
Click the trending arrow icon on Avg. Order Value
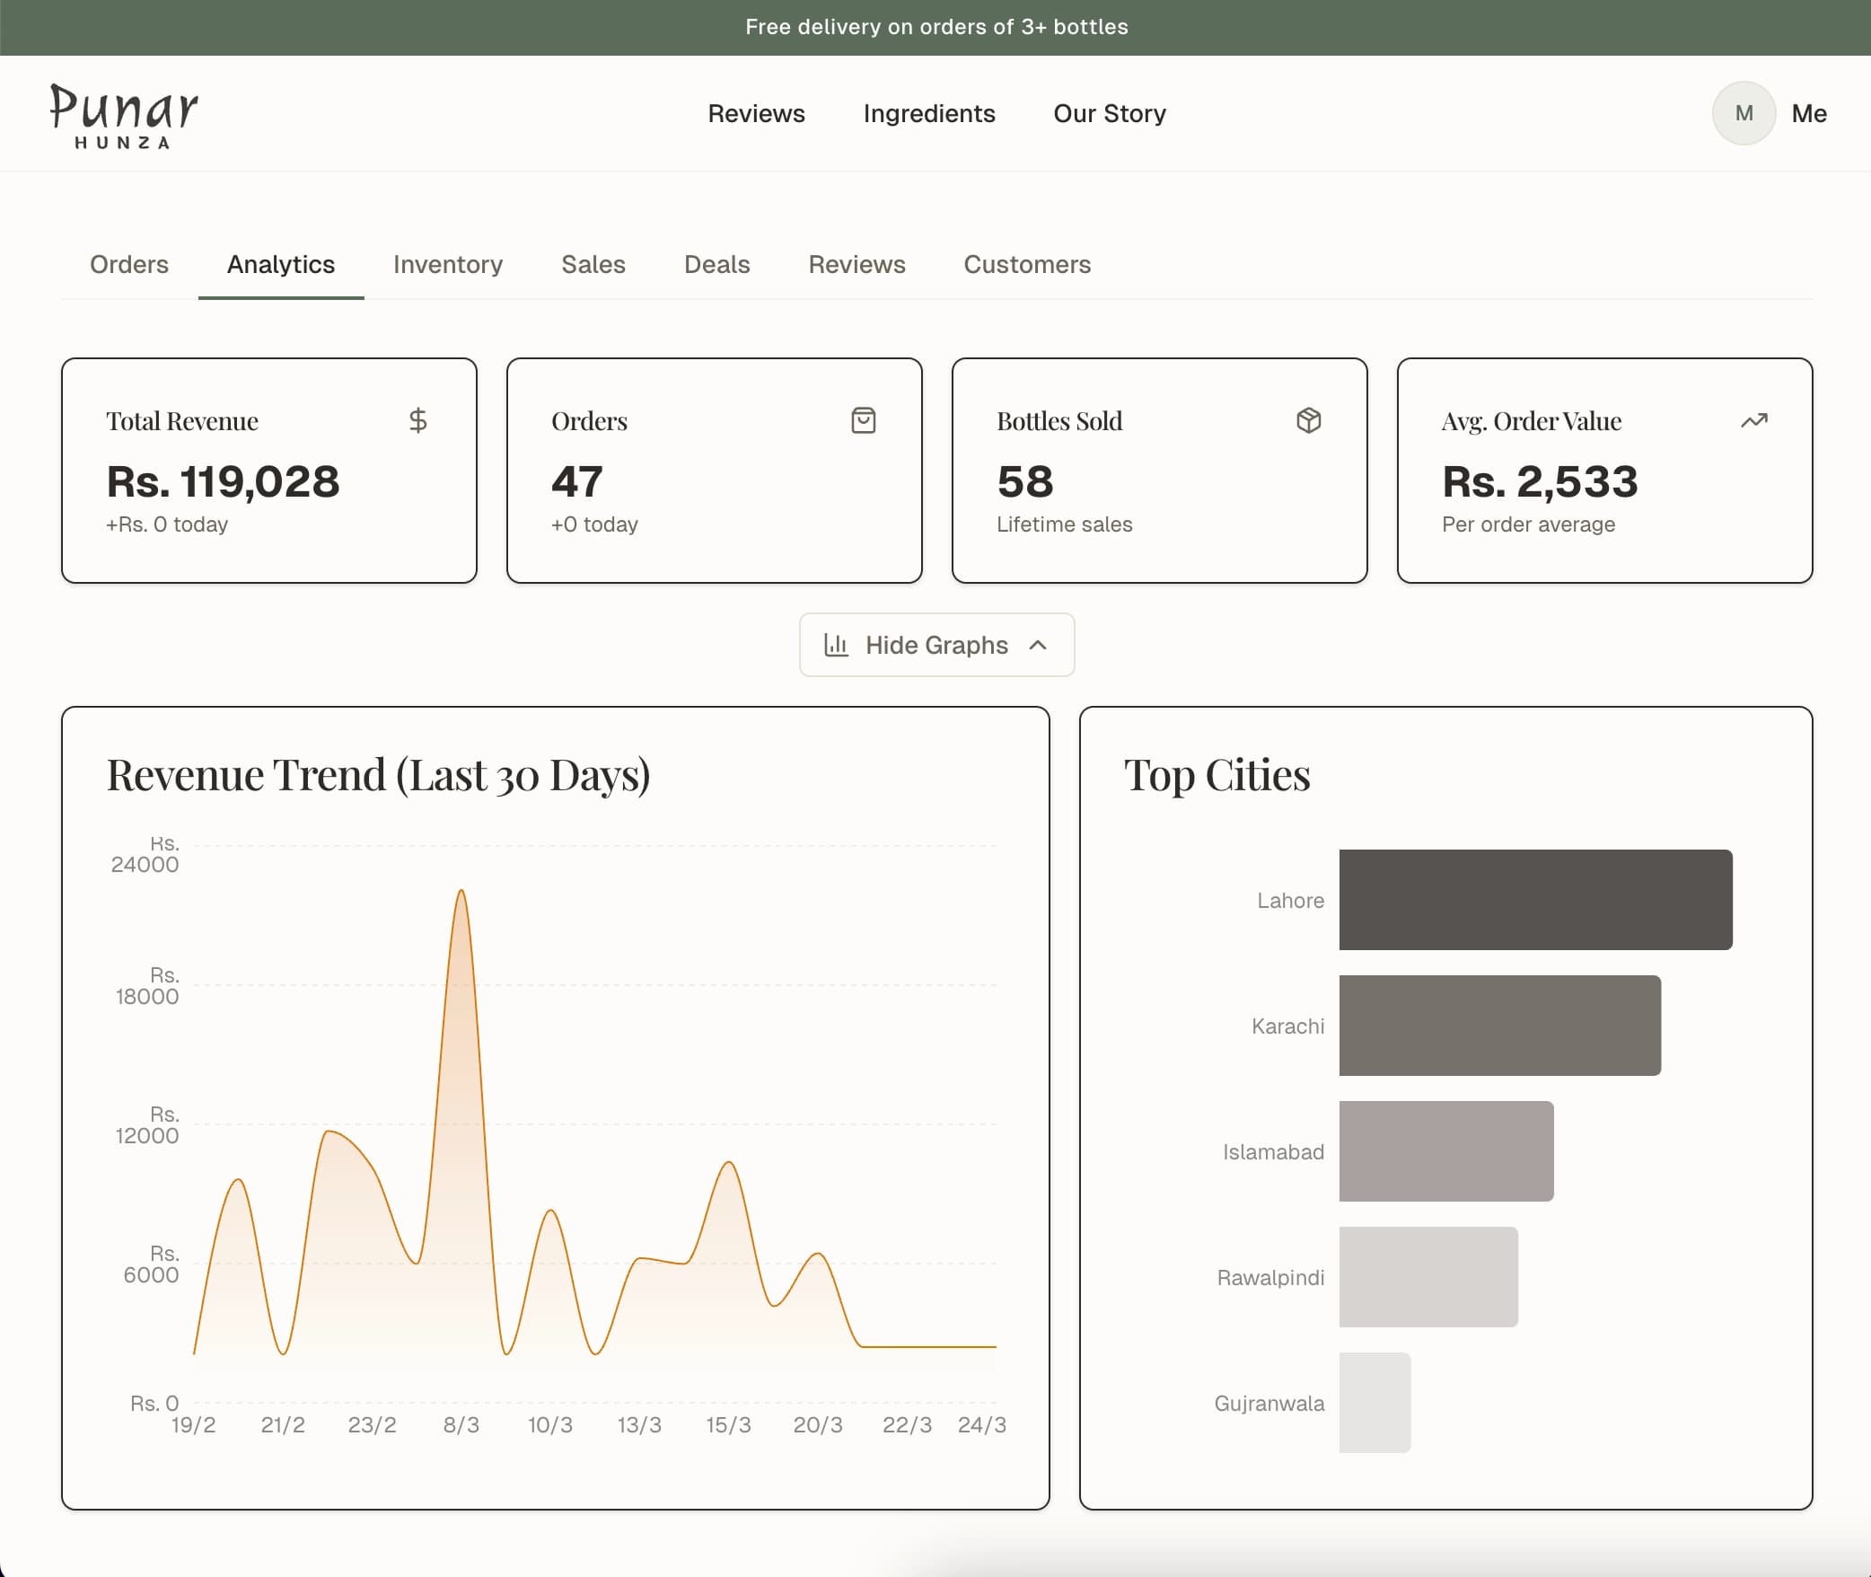[1754, 420]
